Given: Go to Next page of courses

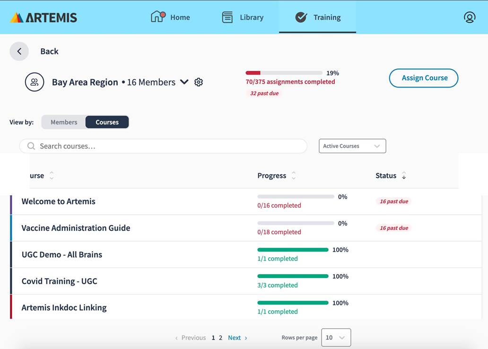Looking at the screenshot, I should (x=237, y=338).
